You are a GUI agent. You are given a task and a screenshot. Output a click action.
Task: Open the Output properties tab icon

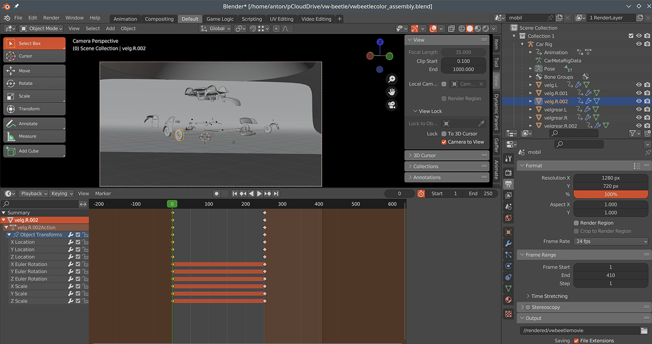click(508, 184)
